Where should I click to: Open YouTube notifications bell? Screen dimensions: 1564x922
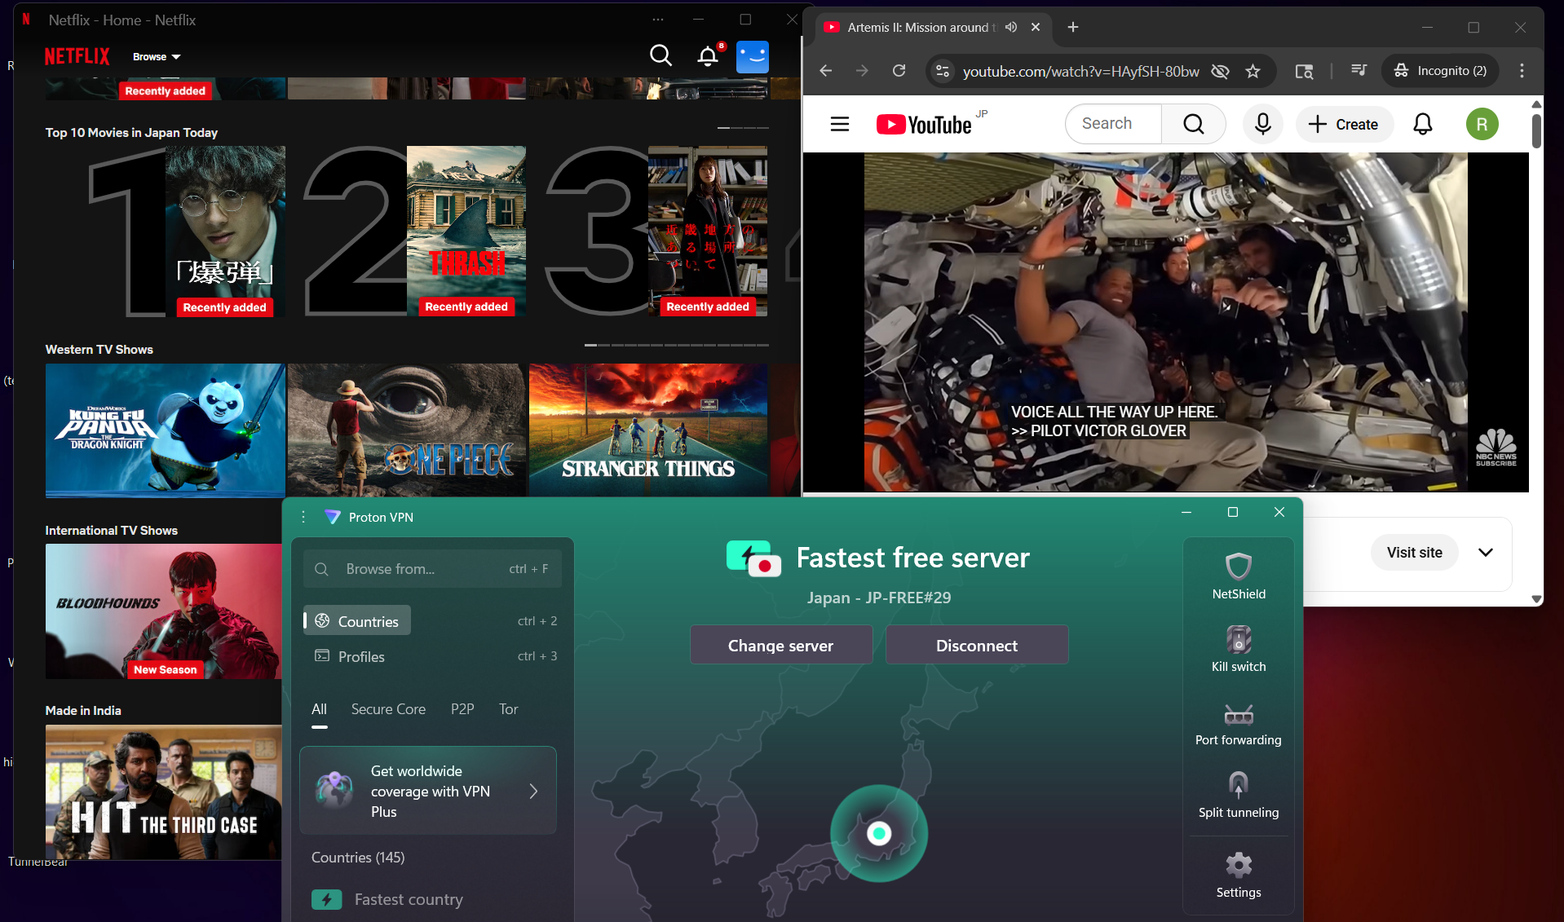click(x=1423, y=124)
